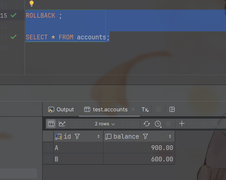226x180 pixels.
Task: Sort by the balance column arrows
Action: pos(170,136)
